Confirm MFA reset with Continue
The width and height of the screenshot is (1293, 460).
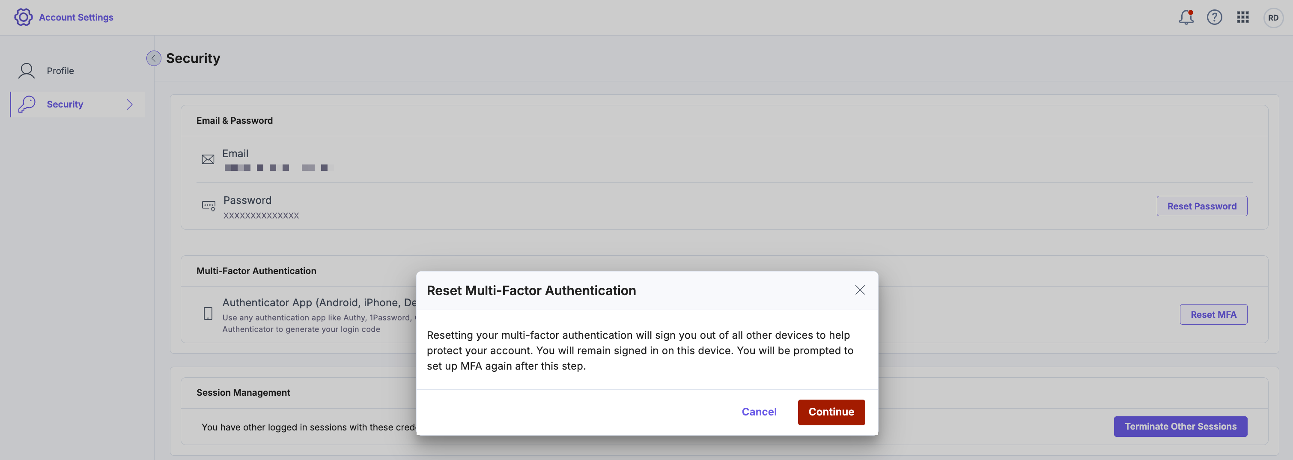click(831, 412)
